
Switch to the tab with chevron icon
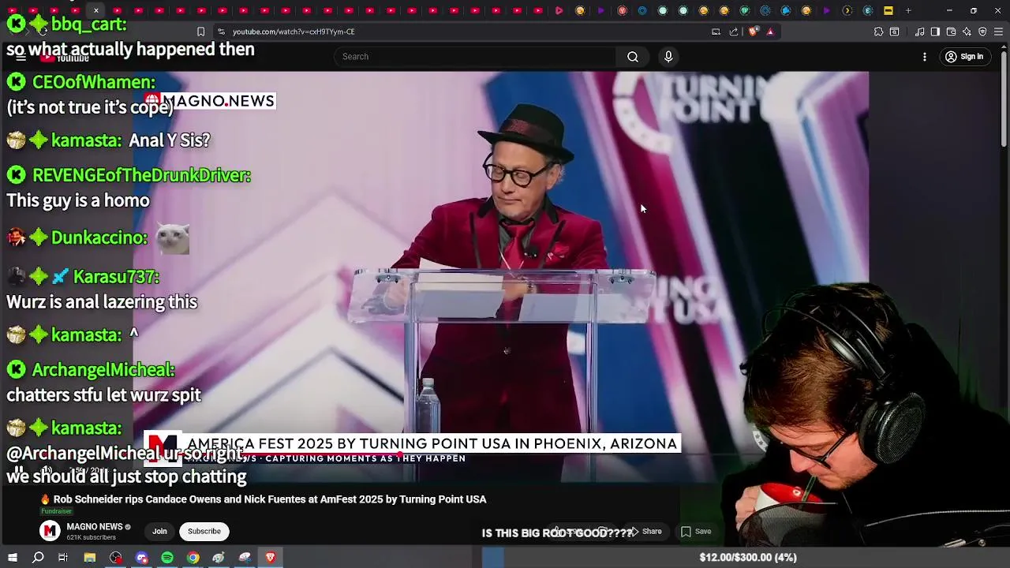[847, 10]
